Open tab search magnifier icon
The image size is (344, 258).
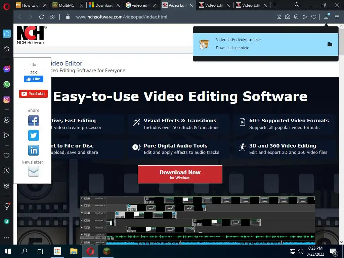pos(297,5)
